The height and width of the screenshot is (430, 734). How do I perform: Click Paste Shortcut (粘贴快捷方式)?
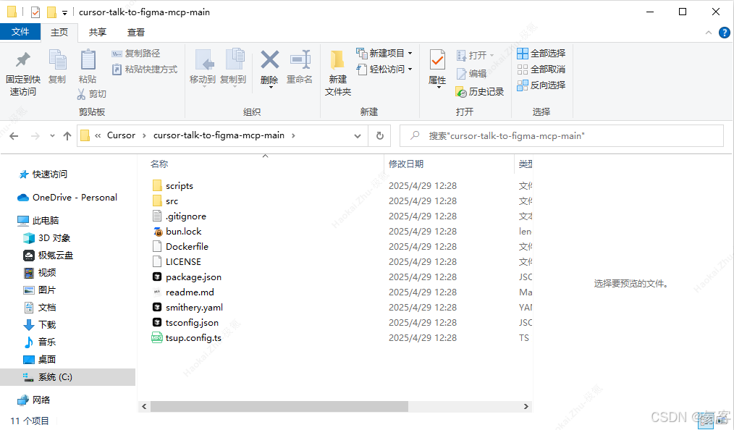pyautogui.click(x=145, y=69)
